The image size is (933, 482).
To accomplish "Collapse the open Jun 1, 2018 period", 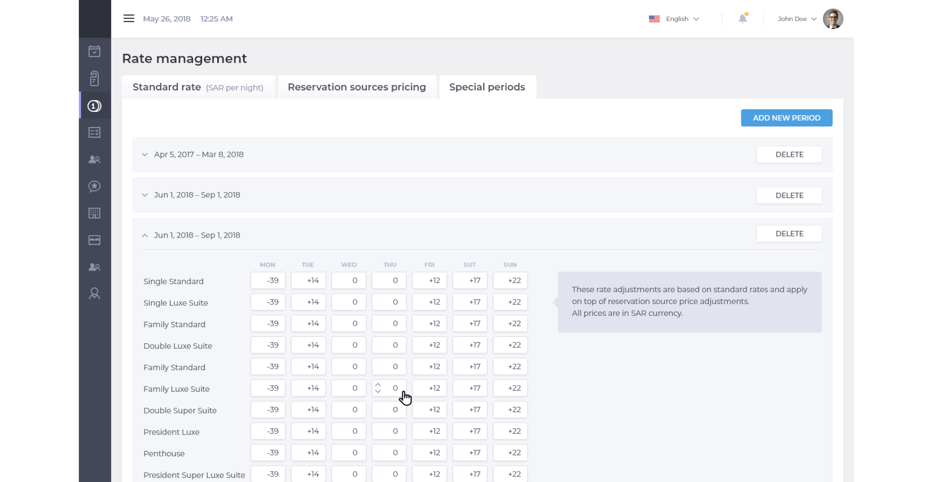I will point(145,235).
